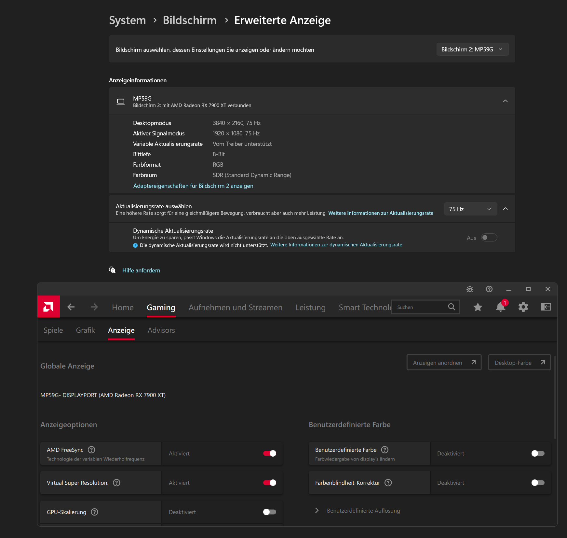This screenshot has height=538, width=567.
Task: Close the AMD Software window
Action: coord(548,289)
